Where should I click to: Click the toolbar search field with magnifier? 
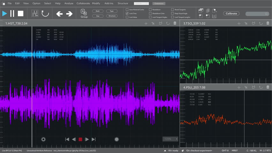pyautogui.click(x=257, y=14)
